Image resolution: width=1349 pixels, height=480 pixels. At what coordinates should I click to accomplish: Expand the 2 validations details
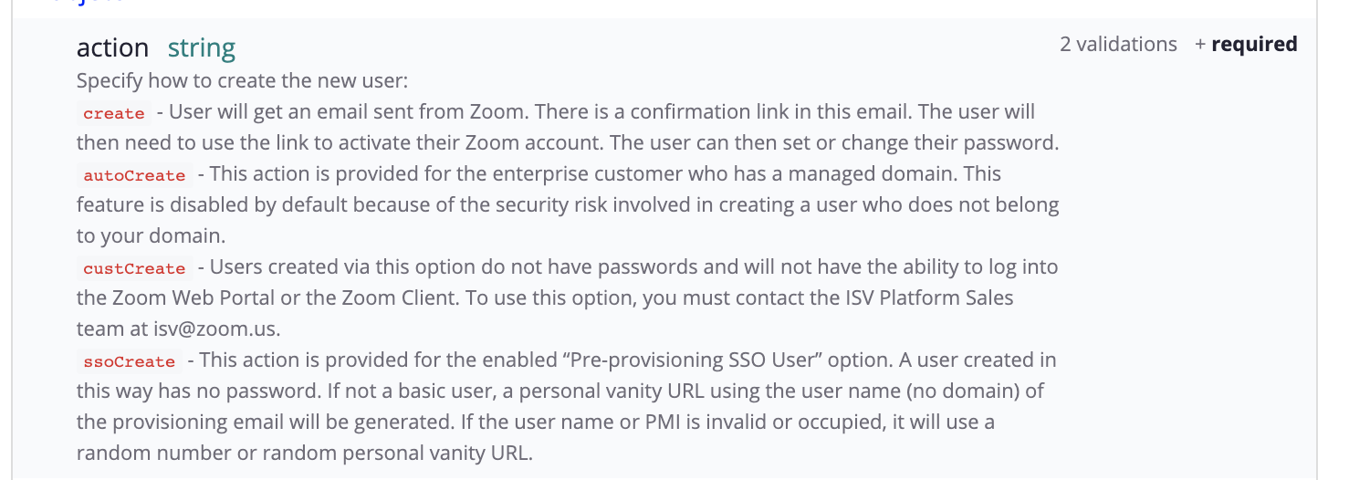click(x=1118, y=44)
